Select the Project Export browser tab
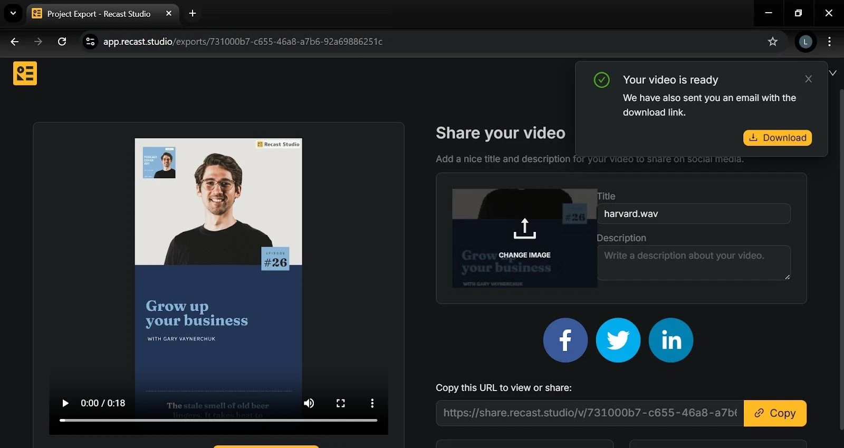This screenshot has width=844, height=448. (99, 14)
